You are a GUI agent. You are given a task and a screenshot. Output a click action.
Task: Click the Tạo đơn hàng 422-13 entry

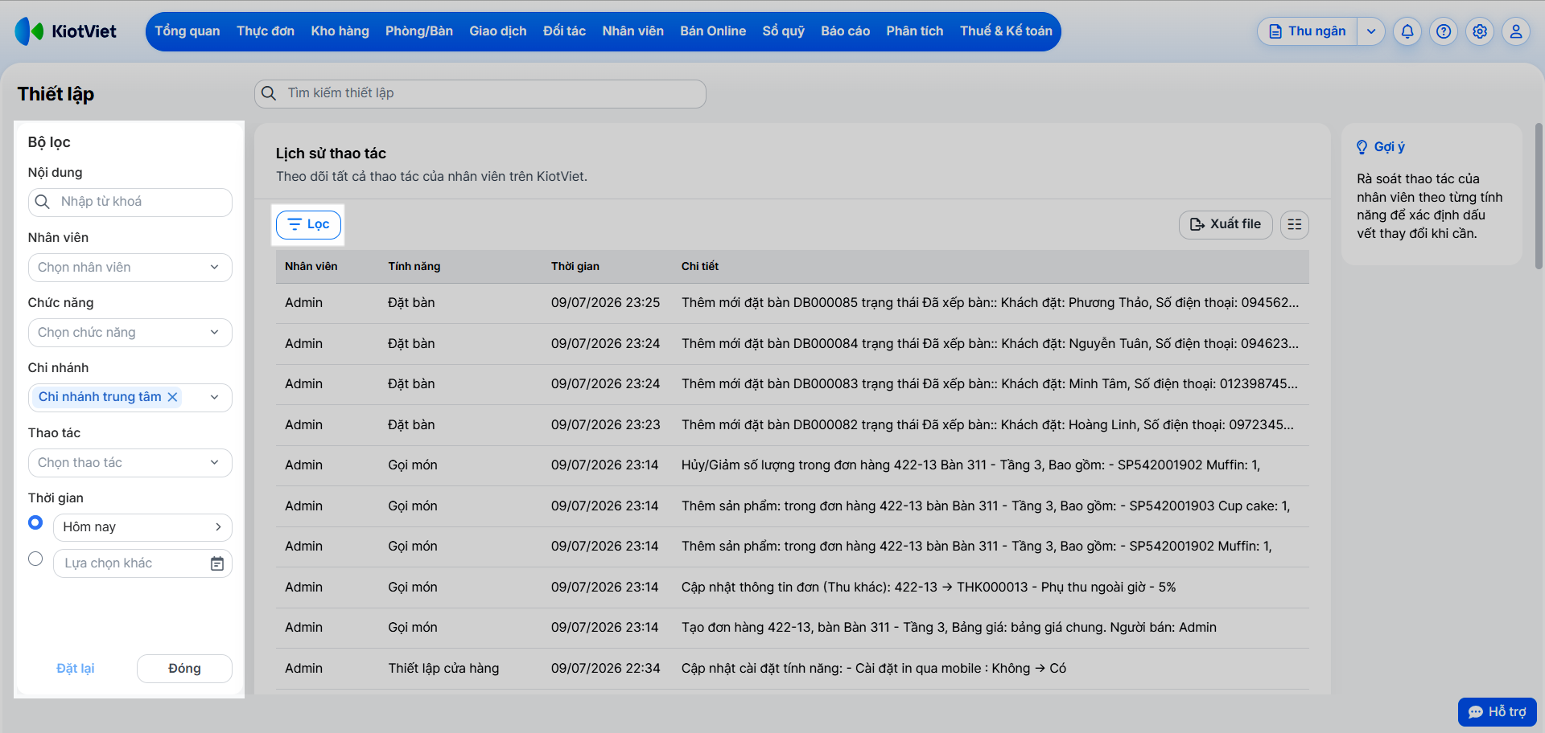(x=949, y=628)
